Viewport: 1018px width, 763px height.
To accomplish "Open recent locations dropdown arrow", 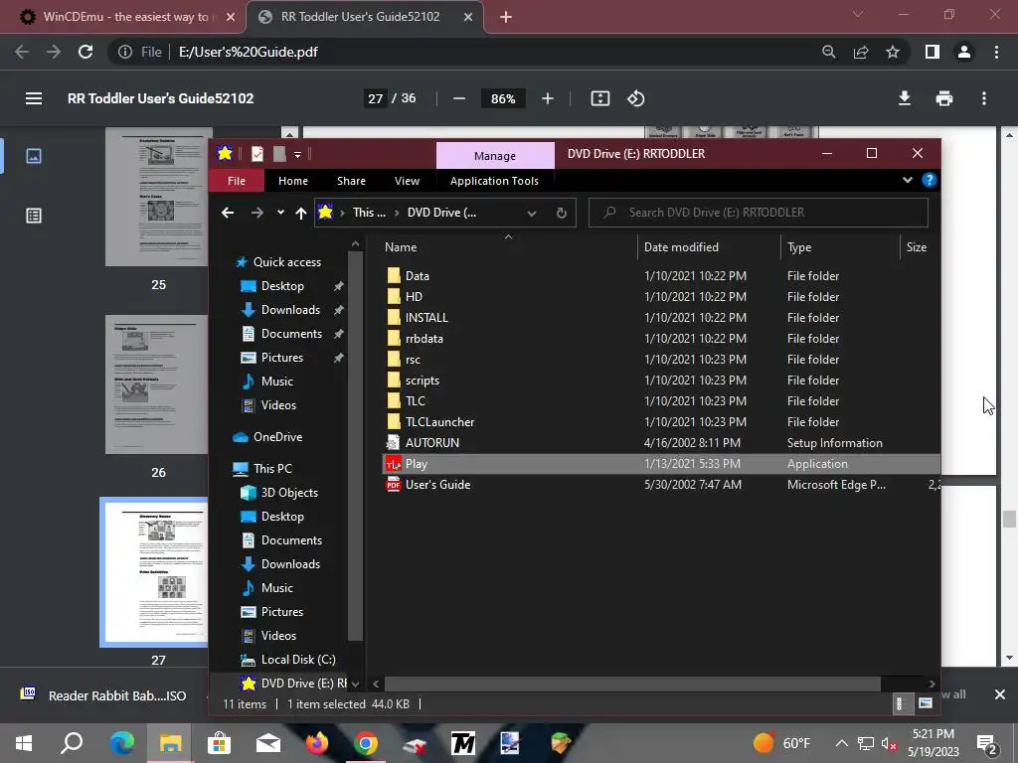I will point(280,213).
